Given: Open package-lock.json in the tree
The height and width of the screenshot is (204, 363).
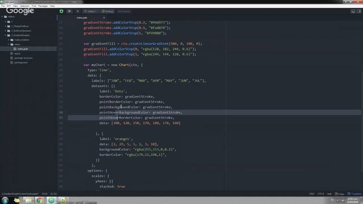Looking at the screenshot, I should click(x=23, y=58).
